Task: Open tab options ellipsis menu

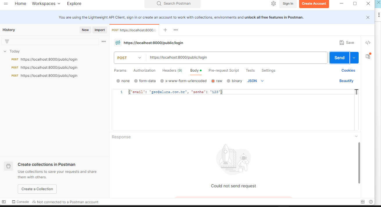Action: pos(176,30)
